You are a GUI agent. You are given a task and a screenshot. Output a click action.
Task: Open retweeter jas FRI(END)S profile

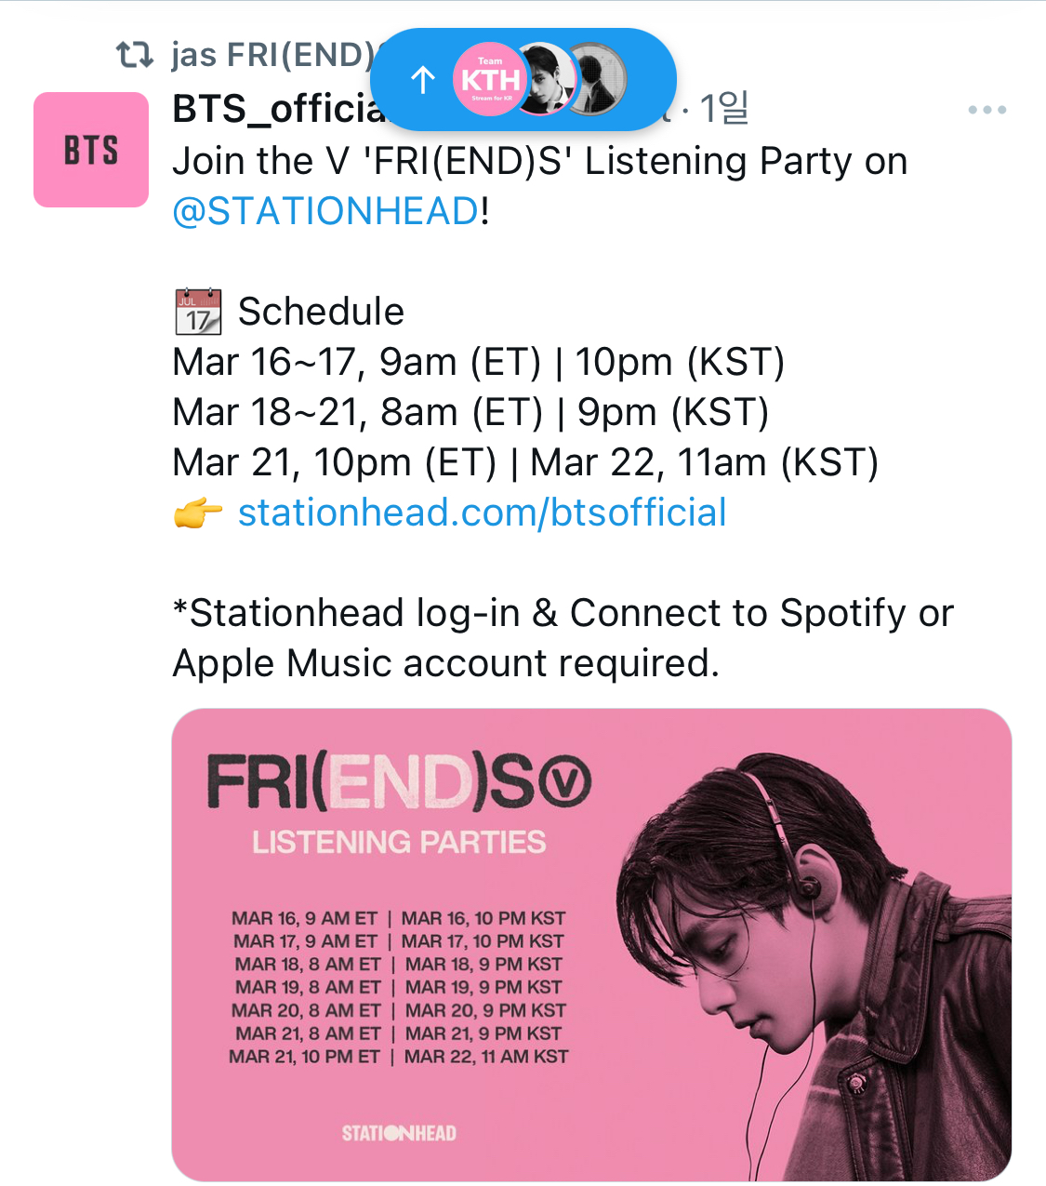271,56
